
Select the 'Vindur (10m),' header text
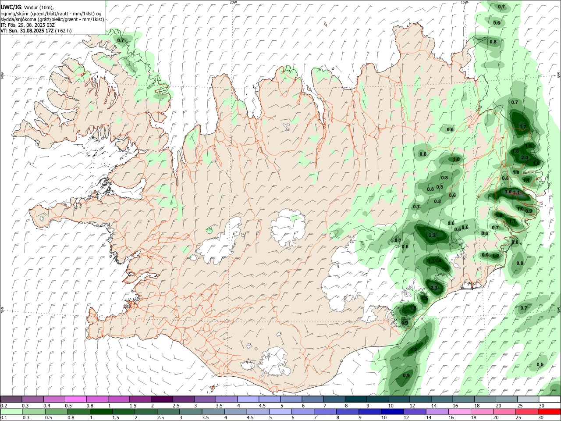(x=38, y=7)
